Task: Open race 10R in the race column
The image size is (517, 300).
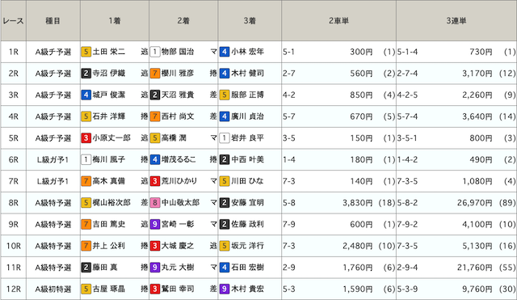Action: point(14,246)
